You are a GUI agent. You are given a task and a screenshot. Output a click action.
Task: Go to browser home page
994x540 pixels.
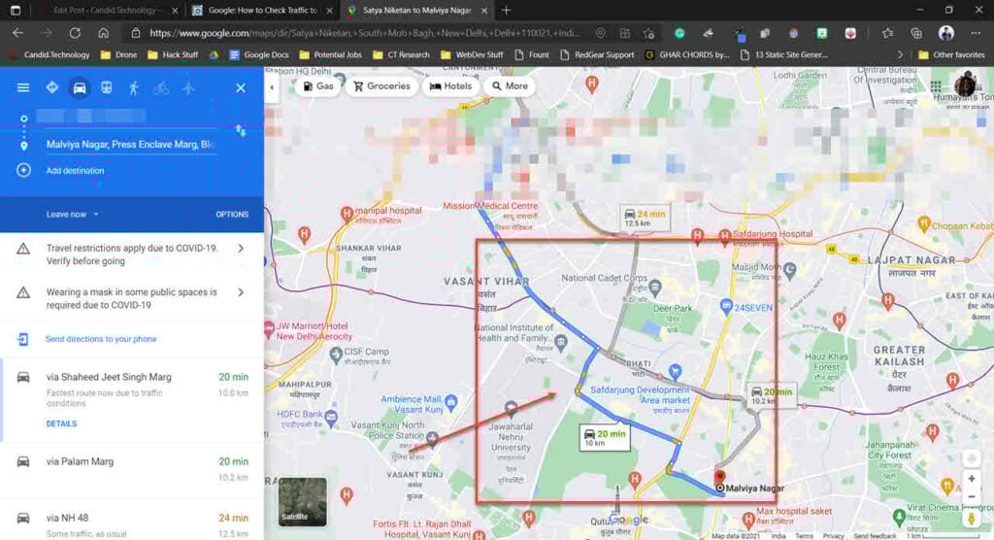[x=103, y=33]
